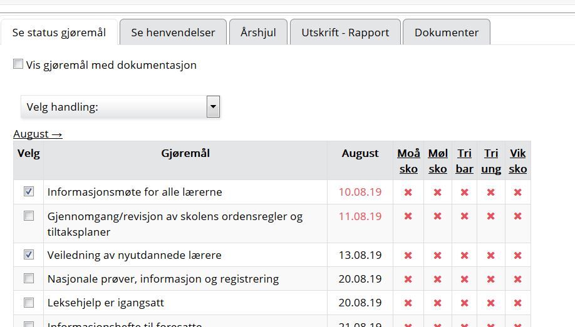Click red X for Nasjonale prøver under Møl sko
575x327 pixels.
437,279
